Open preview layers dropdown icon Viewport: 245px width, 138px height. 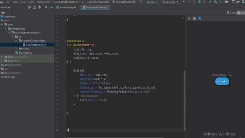coord(200,18)
